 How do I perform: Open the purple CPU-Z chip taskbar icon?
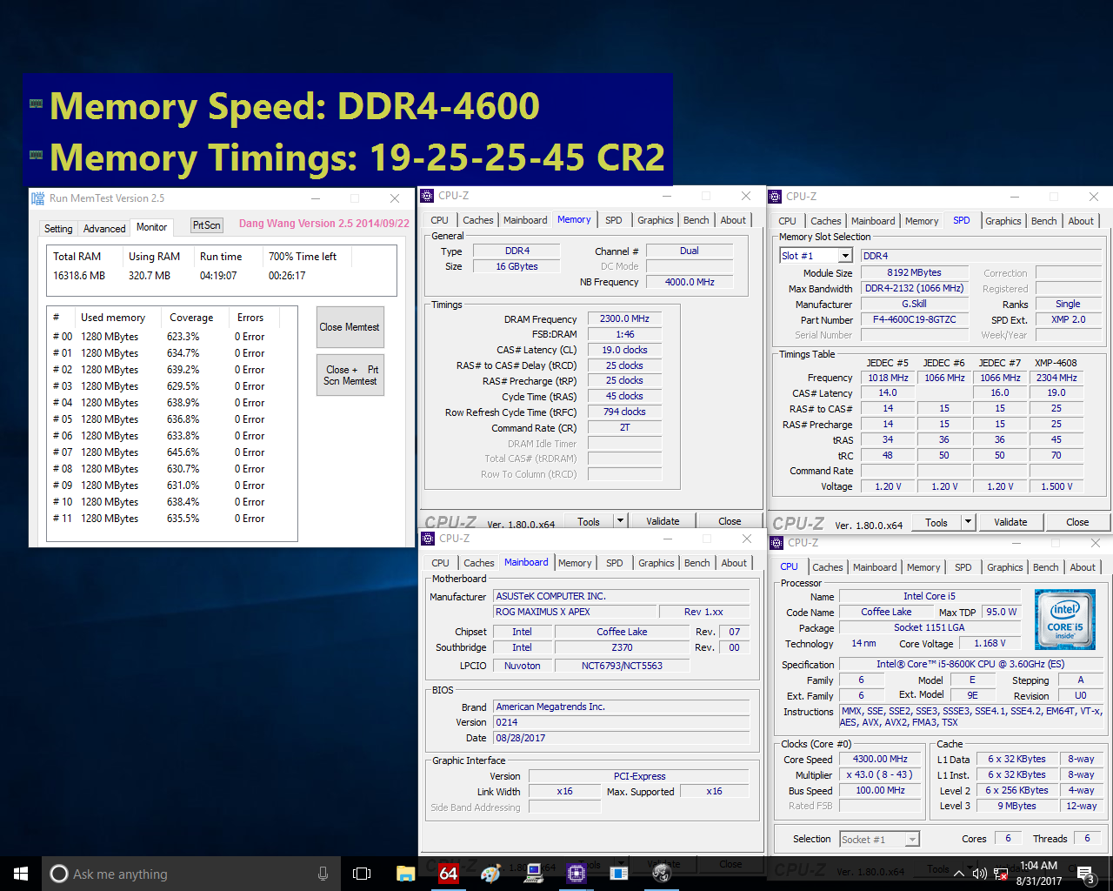(575, 873)
